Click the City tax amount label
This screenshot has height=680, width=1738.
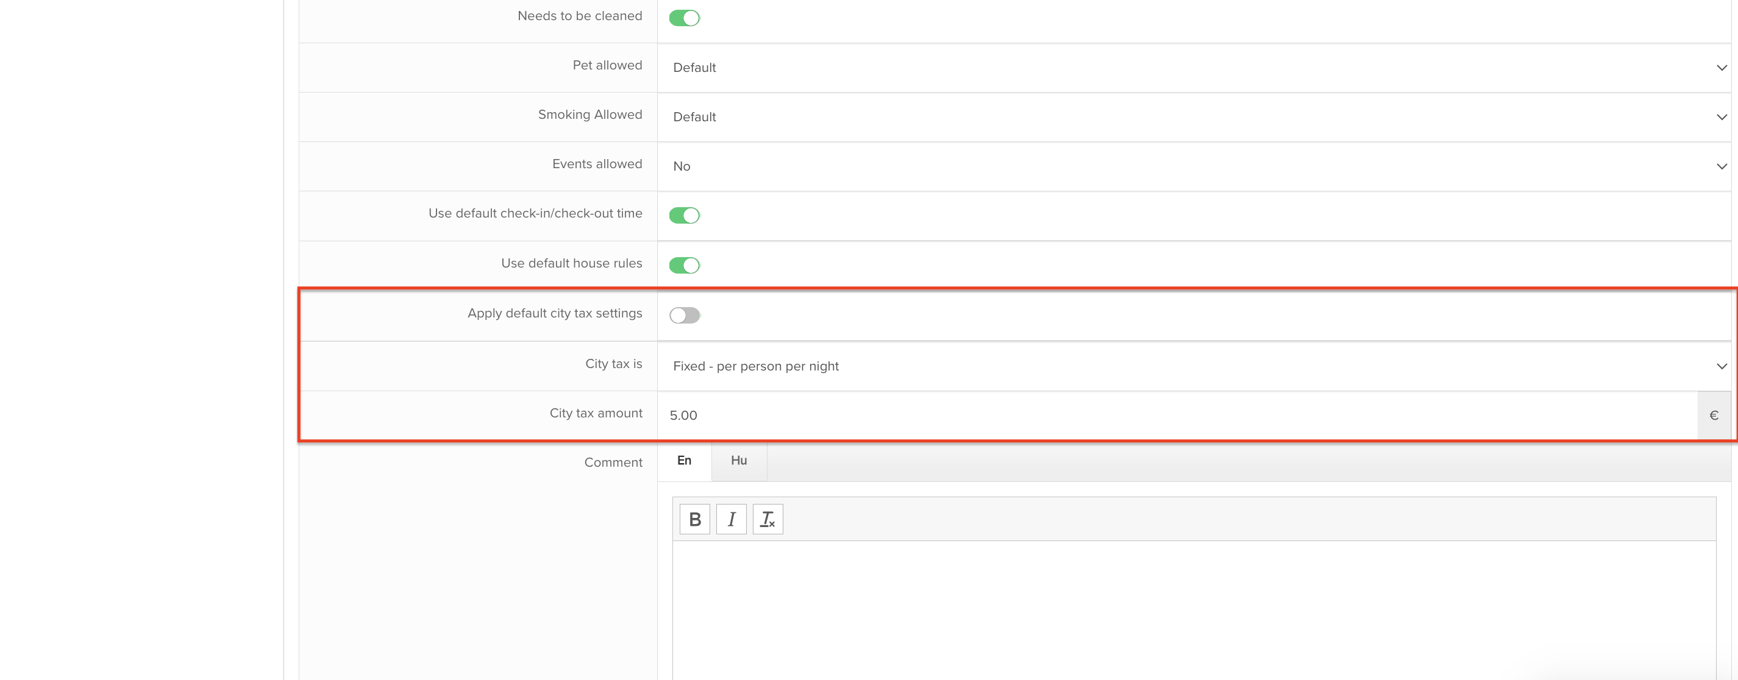click(x=596, y=413)
